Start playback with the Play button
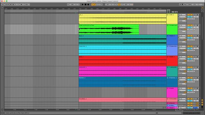Viewport: 205px width, 115px height. tap(83, 4)
